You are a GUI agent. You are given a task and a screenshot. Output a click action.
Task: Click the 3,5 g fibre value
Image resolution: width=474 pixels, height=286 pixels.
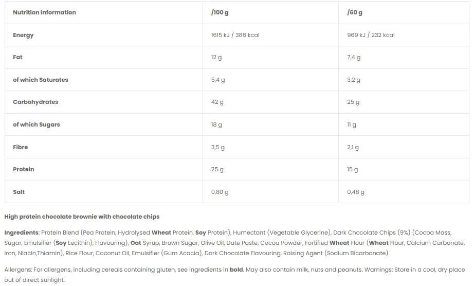point(218,147)
